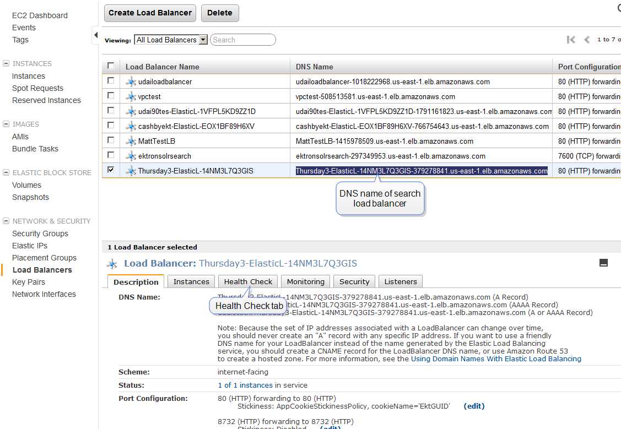Go to first page of results
621x429 pixels.
point(571,40)
